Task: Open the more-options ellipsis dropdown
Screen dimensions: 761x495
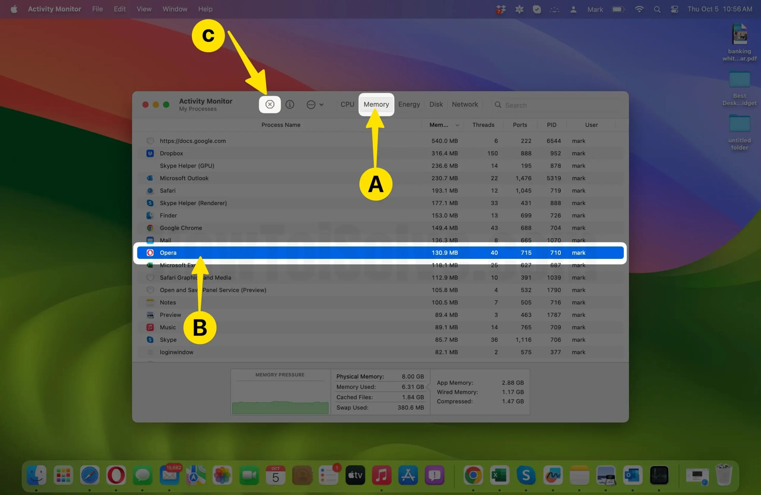Action: pyautogui.click(x=311, y=104)
